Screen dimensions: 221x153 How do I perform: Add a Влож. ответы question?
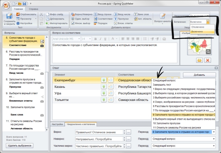pyautogui.click(x=123, y=23)
